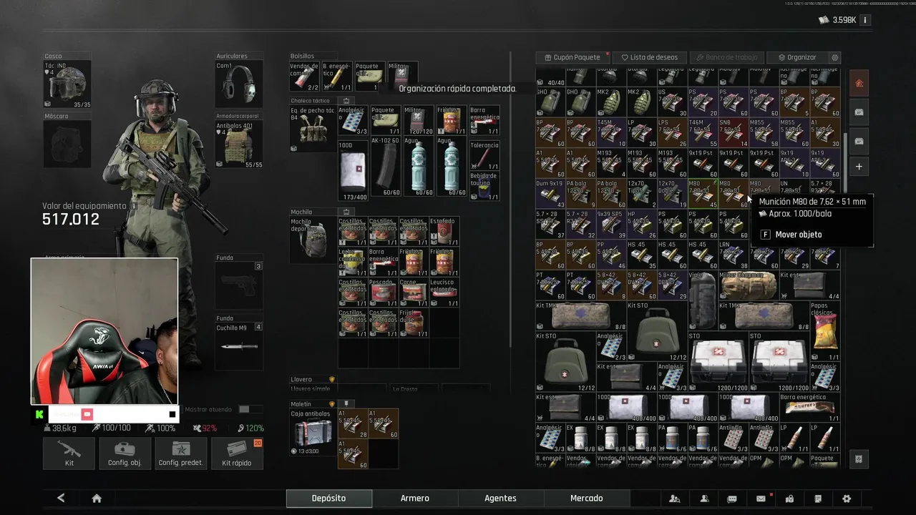916x515 pixels.
Task: Open the mail envelope icon
Action: (761, 499)
